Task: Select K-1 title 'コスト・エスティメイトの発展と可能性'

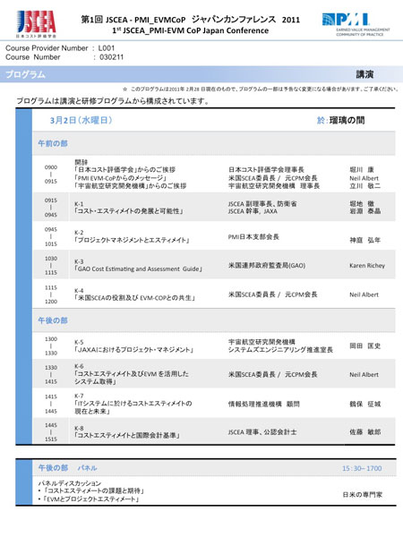Action: [129, 211]
